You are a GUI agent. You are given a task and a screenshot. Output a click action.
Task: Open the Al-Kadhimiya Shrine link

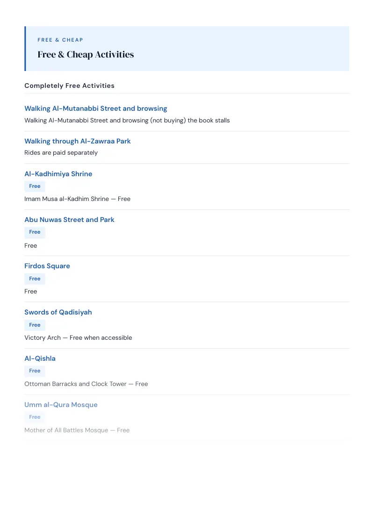pos(58,174)
